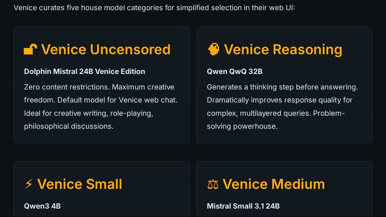
Task: Select the Venice Uncensored heading
Action: point(106,49)
